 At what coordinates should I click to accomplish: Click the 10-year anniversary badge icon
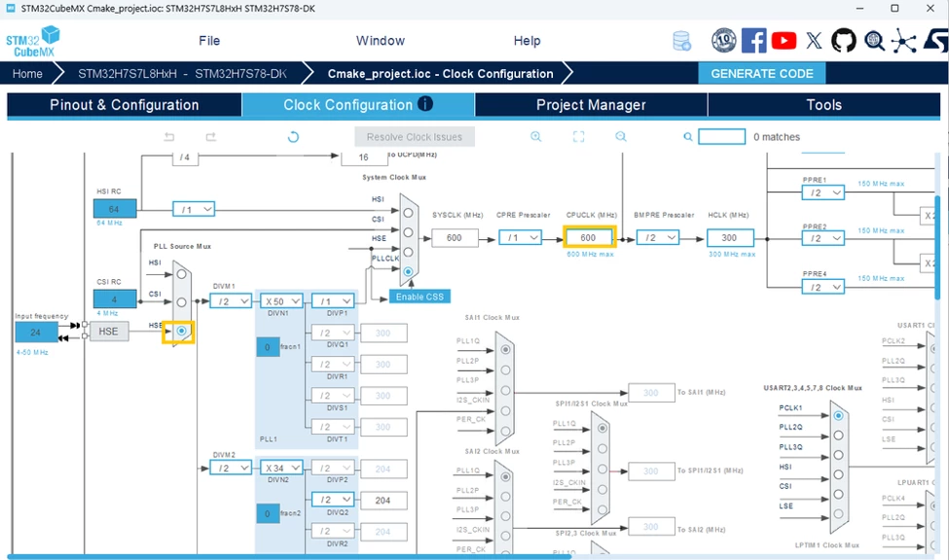723,41
